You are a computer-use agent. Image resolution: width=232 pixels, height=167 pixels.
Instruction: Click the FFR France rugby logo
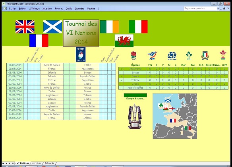152,56
